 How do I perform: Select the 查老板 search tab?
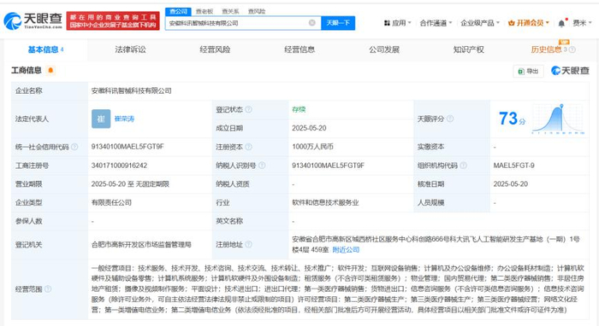click(x=205, y=11)
